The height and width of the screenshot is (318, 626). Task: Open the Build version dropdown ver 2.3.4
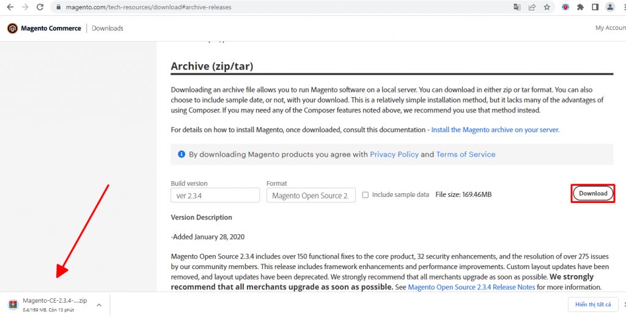pos(215,195)
